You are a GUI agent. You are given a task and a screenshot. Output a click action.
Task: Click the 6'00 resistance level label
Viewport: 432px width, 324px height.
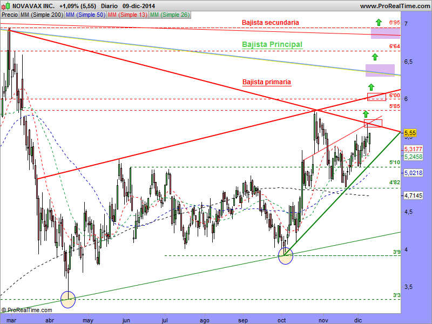tap(394, 96)
